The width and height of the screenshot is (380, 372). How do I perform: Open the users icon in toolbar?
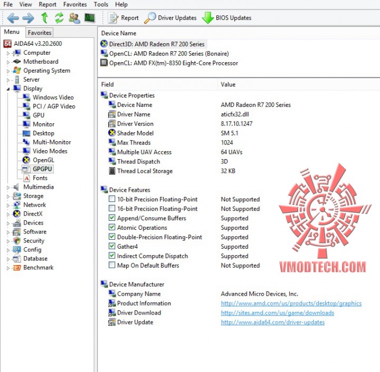click(x=74, y=18)
